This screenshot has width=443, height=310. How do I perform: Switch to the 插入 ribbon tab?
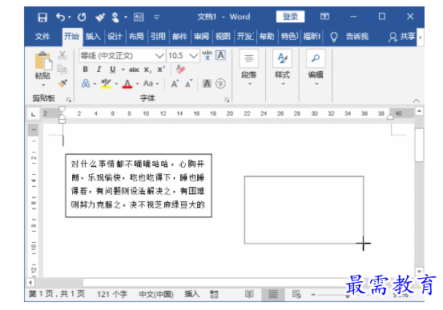[93, 37]
